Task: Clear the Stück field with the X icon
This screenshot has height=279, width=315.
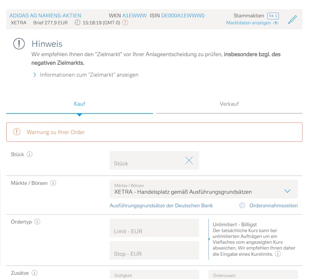Action: click(189, 160)
